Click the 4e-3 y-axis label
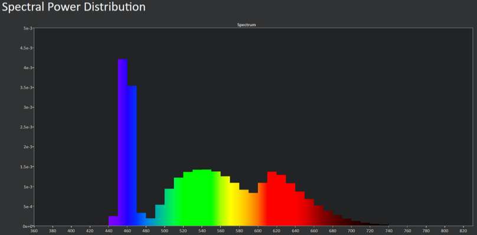The height and width of the screenshot is (235, 477). (28, 67)
